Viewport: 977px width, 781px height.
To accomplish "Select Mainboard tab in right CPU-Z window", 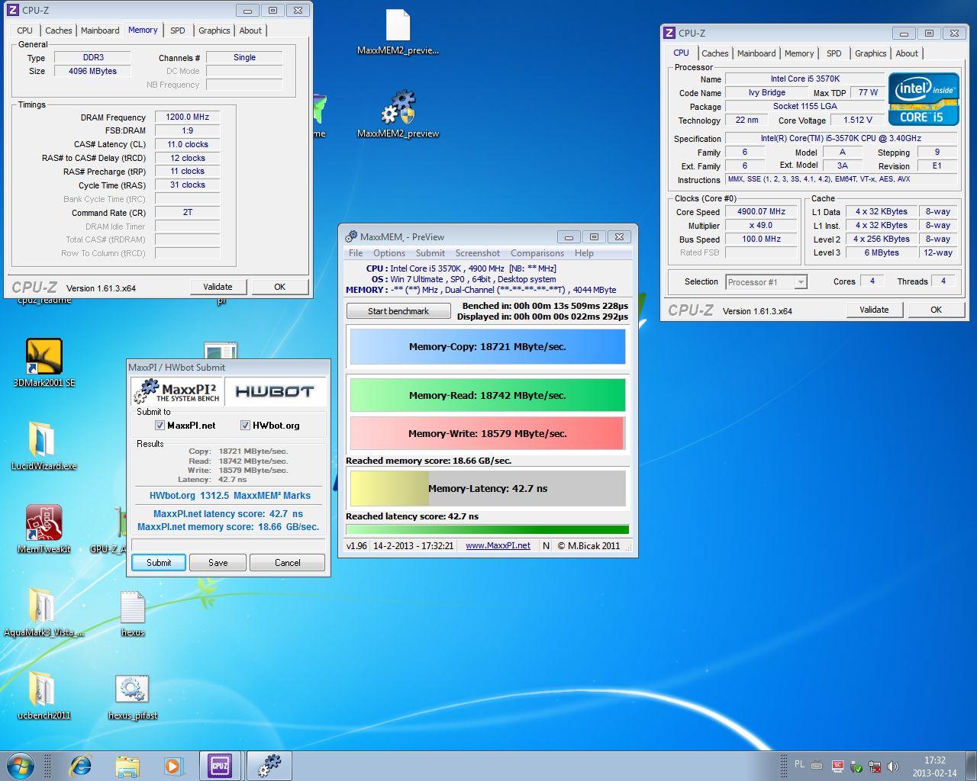I will tap(756, 53).
